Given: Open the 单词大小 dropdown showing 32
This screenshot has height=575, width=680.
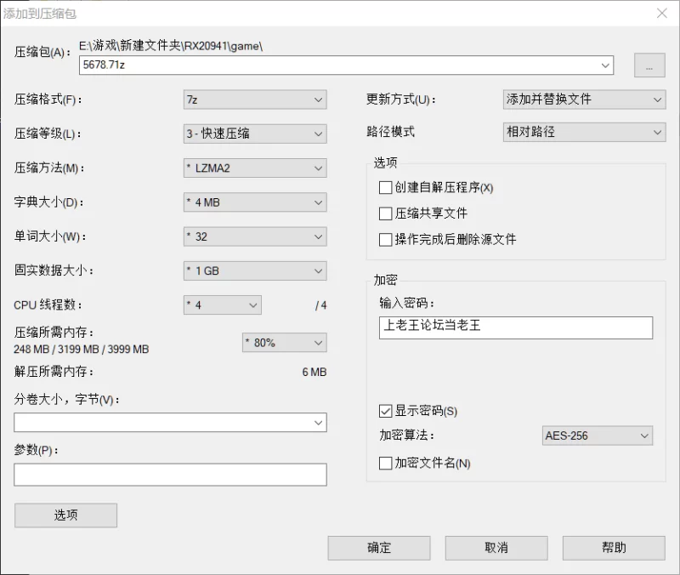Looking at the screenshot, I should pos(255,236).
